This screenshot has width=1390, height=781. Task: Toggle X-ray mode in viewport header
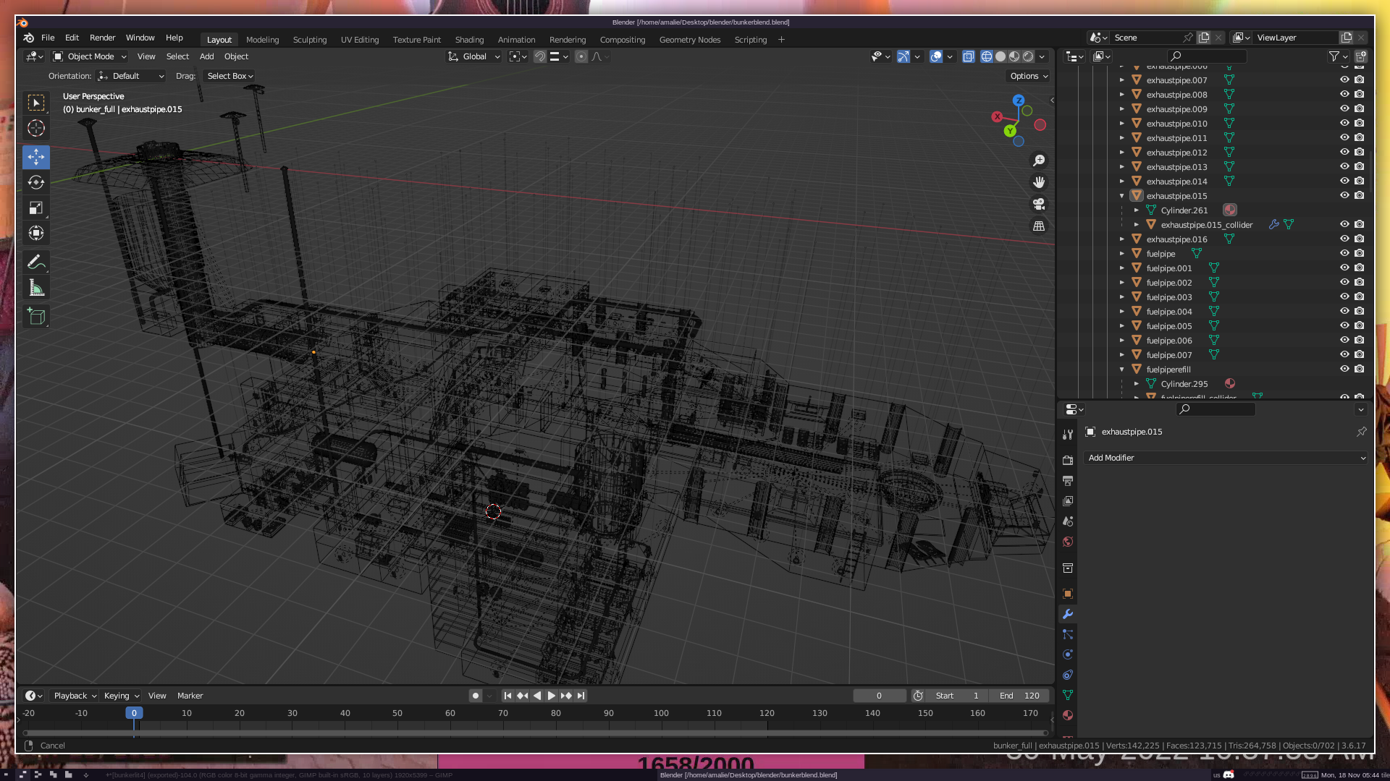[x=969, y=56]
